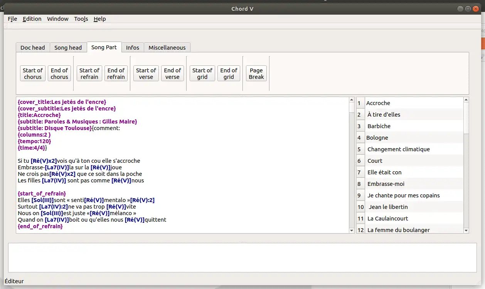Open the File menu
Viewport: 485px width, 289px height.
[x=12, y=19]
